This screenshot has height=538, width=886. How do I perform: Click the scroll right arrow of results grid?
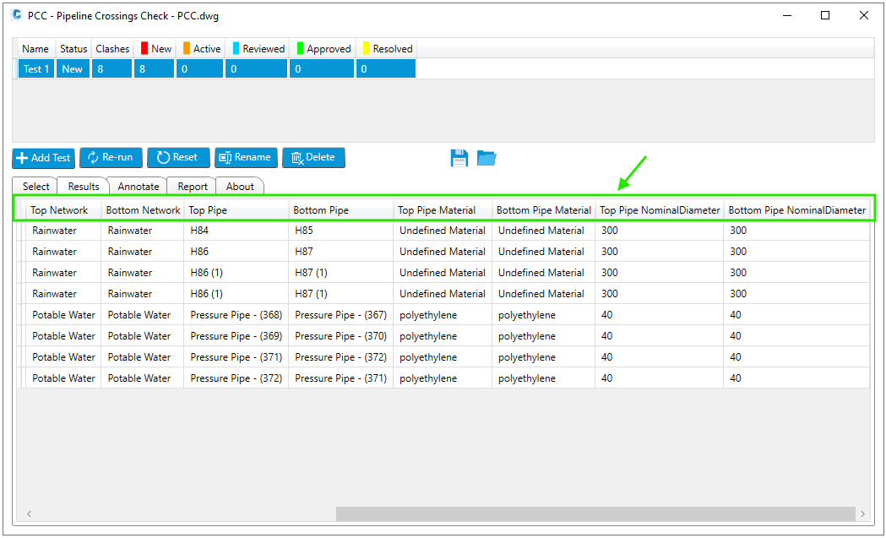pos(862,514)
